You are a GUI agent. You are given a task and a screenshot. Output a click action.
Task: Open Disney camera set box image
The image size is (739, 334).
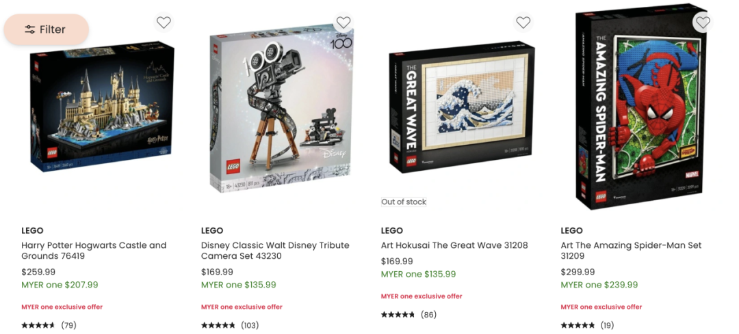click(282, 108)
